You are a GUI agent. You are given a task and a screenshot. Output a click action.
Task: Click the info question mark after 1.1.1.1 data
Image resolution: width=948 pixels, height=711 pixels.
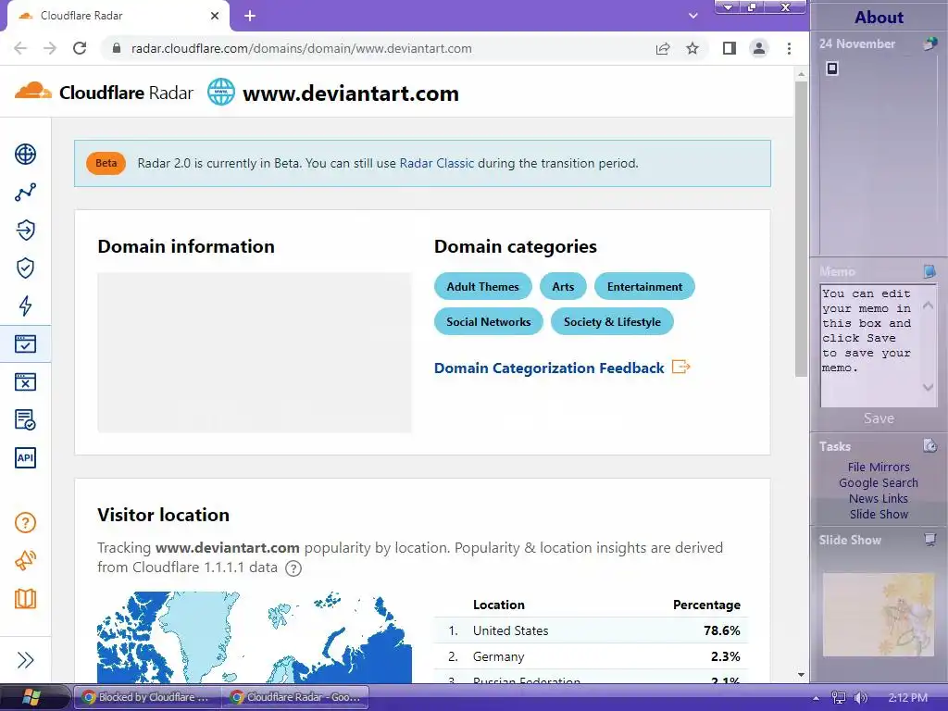(x=293, y=568)
